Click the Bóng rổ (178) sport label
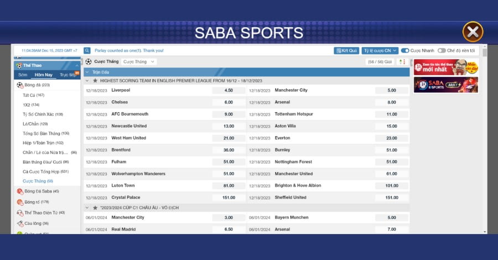This screenshot has width=498, height=260. click(37, 202)
